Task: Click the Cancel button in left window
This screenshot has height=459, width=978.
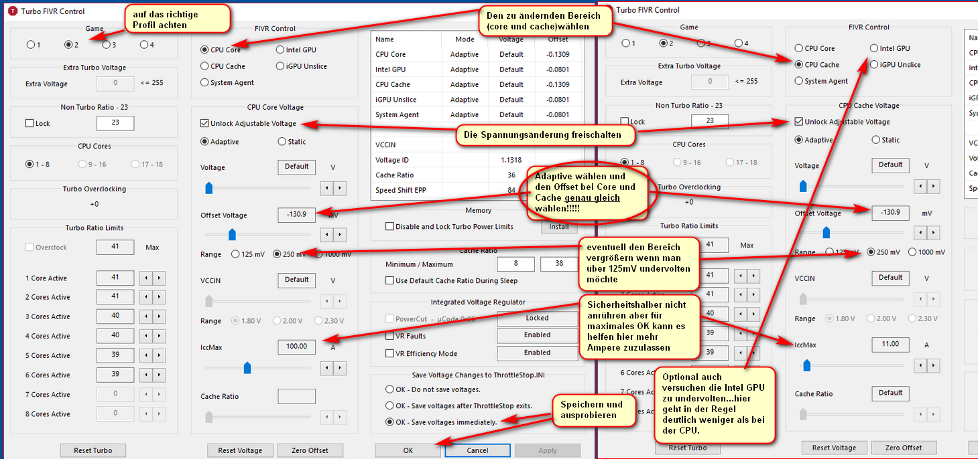Action: [477, 450]
